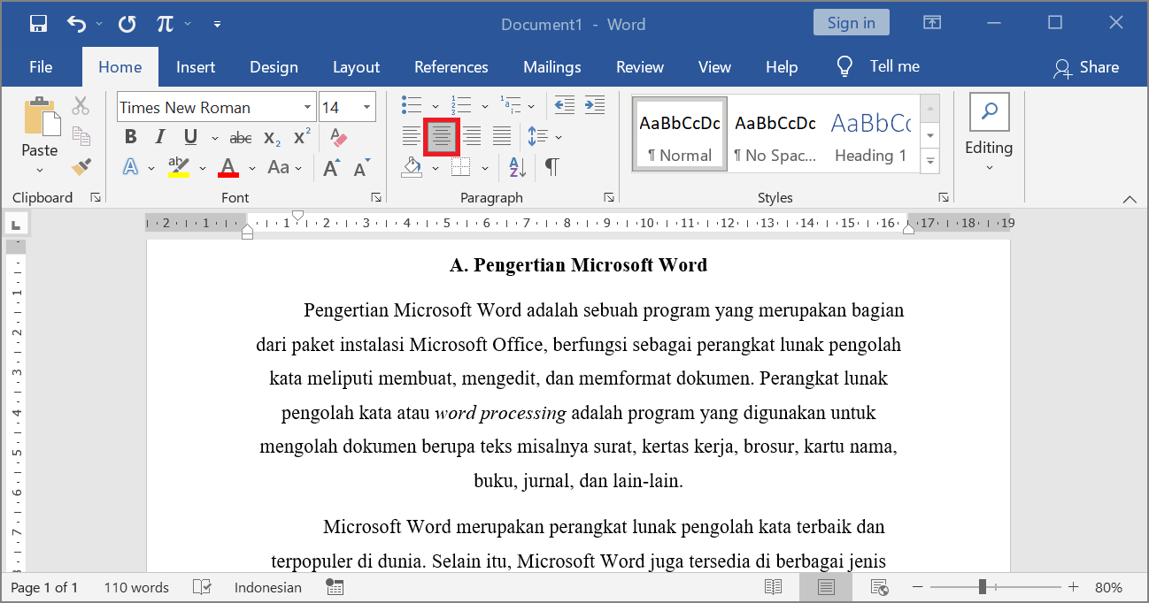Screen dimensions: 1149x603
Task: Apply yellow text highlight color
Action: click(179, 167)
